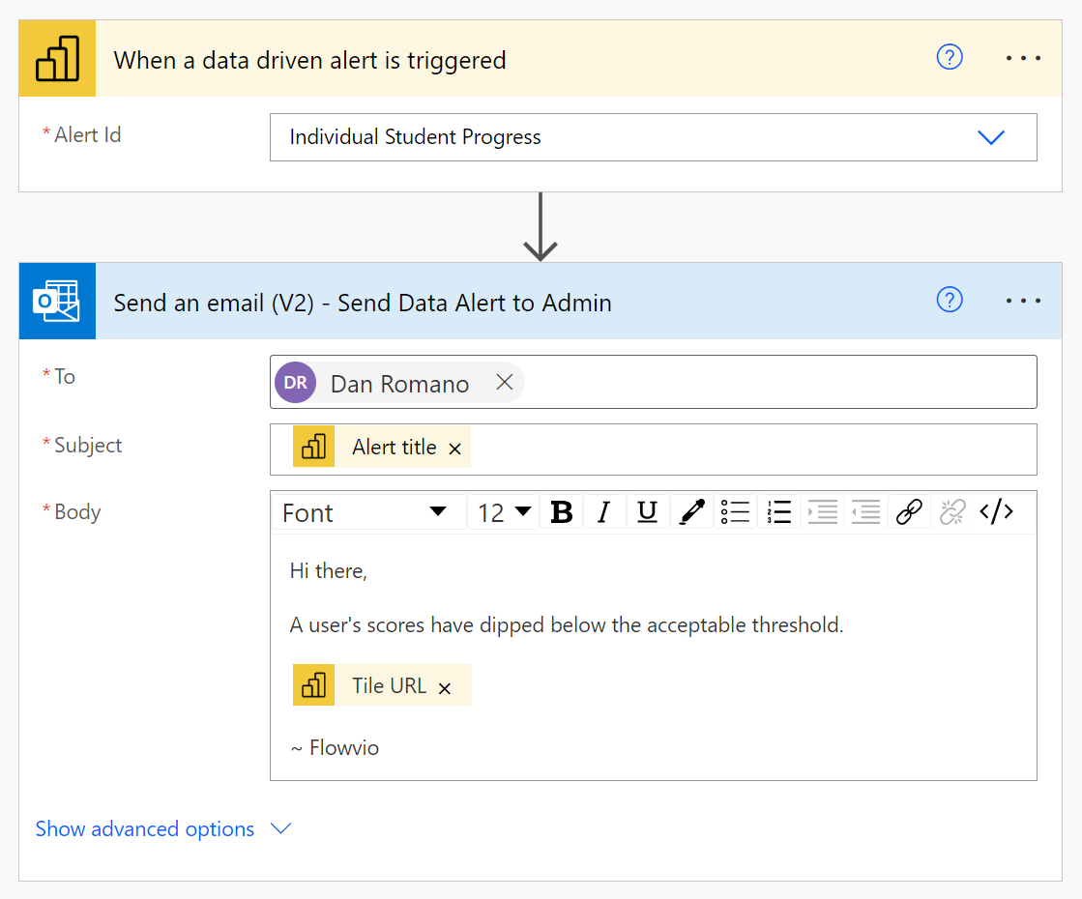Viewport: 1082px width, 899px height.
Task: Click the remove link (unlink) icon
Action: point(952,512)
